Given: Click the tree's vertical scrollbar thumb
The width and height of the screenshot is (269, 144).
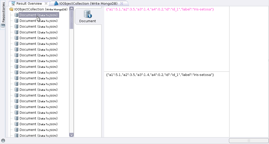Looking at the screenshot, I should pos(71,20).
